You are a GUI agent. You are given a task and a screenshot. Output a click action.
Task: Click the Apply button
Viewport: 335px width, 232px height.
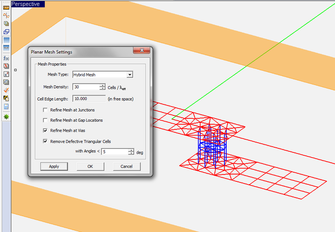coord(54,166)
